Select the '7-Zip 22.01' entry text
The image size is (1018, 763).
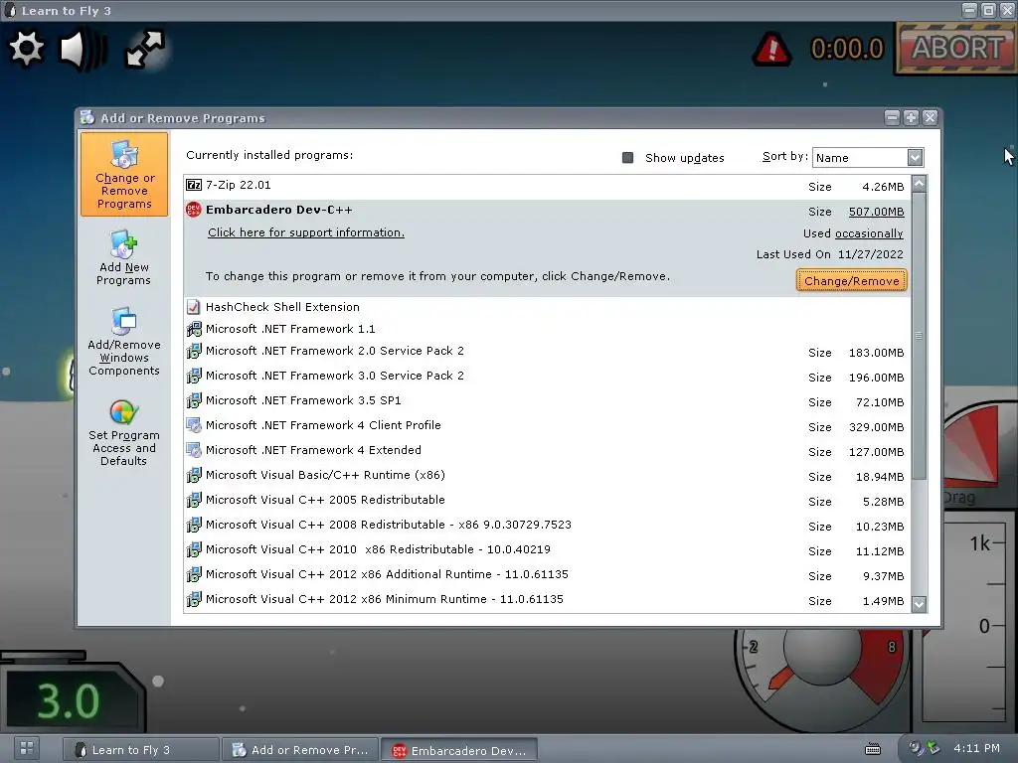coord(239,185)
